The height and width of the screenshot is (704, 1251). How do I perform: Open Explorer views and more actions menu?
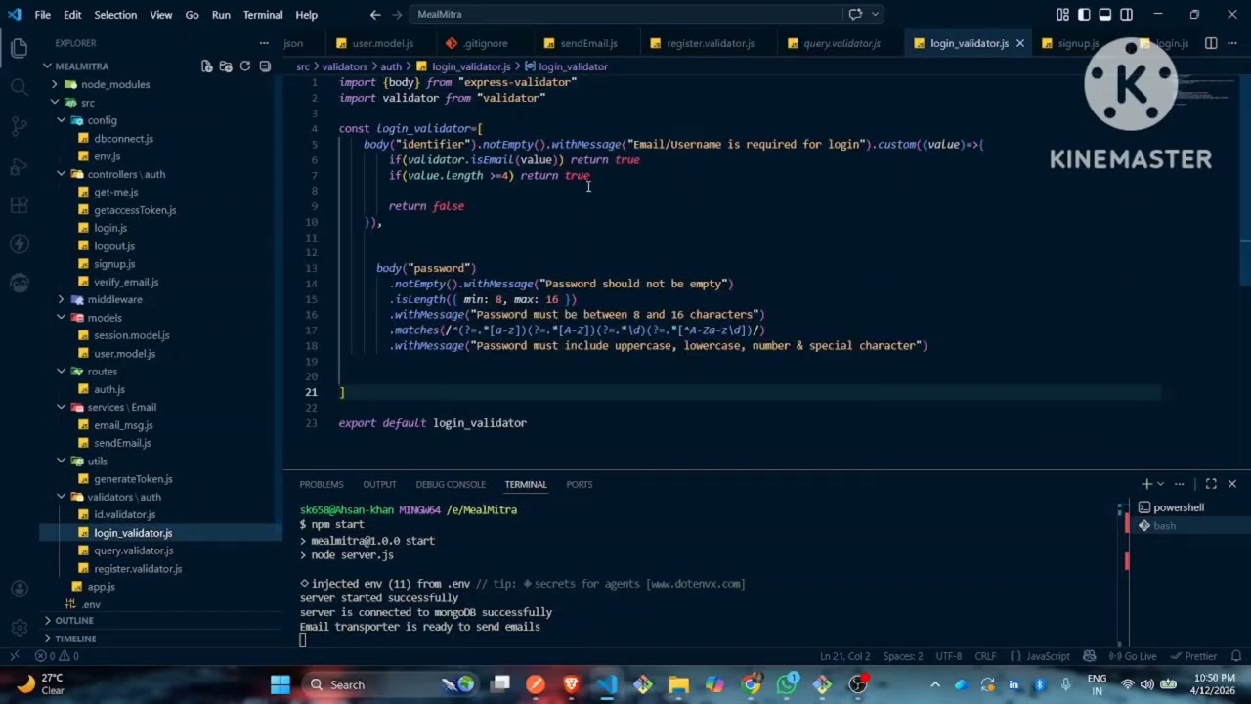[x=264, y=43]
